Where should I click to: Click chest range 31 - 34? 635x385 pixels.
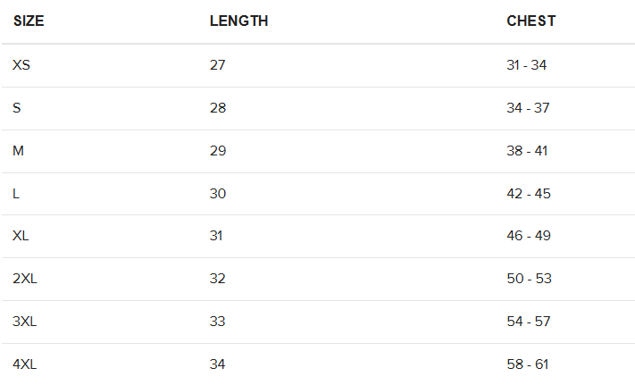coord(526,65)
